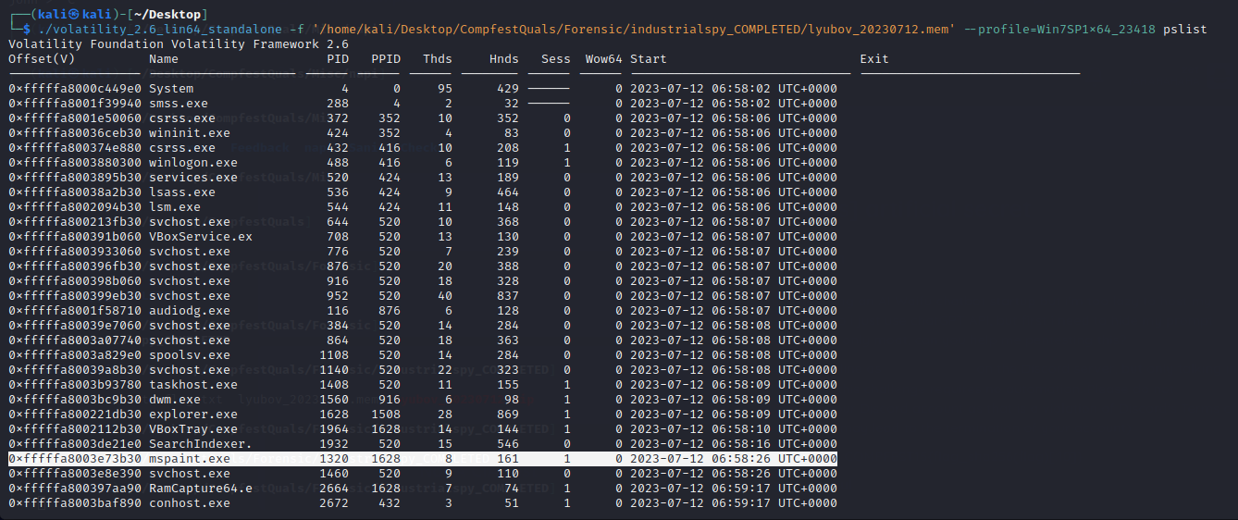Click the PPID column header
Viewport: 1238px width, 520px height.
(386, 59)
